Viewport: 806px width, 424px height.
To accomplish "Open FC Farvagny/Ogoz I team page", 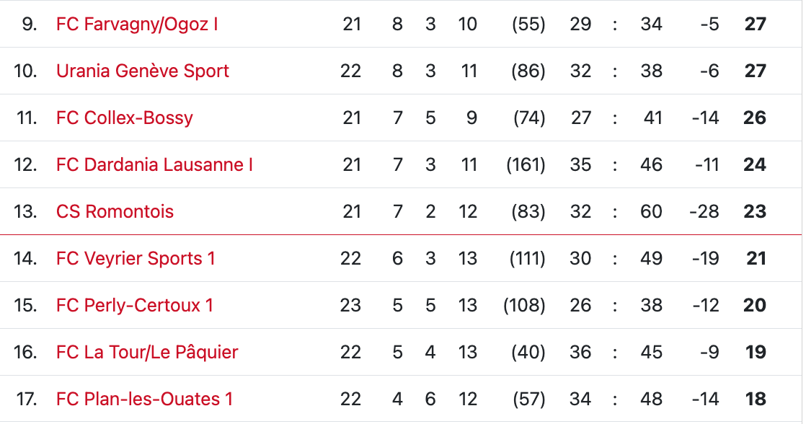I will [x=137, y=25].
